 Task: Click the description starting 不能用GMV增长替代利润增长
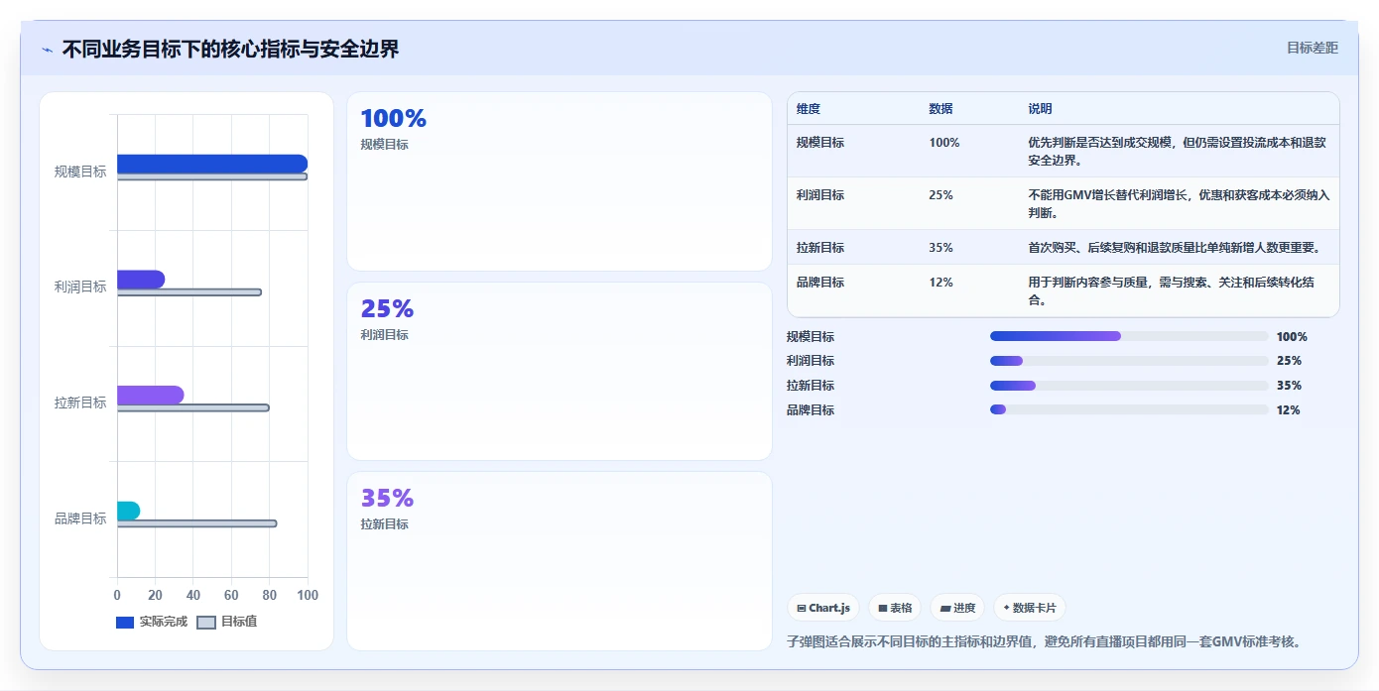[1179, 203]
